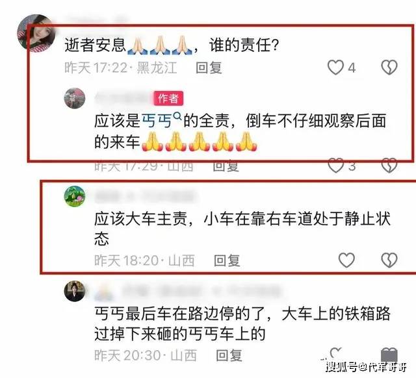The width and height of the screenshot is (416, 378).
Task: Like the 应该大车主责 comment
Action: coord(346,260)
